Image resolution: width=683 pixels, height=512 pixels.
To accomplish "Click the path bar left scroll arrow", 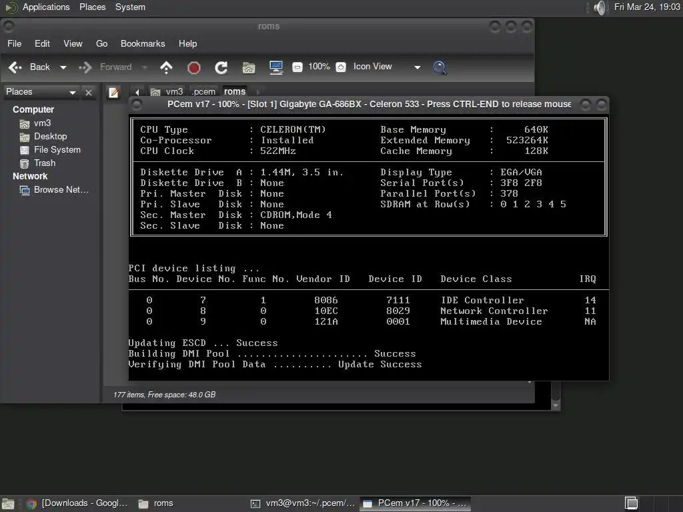I will [137, 92].
